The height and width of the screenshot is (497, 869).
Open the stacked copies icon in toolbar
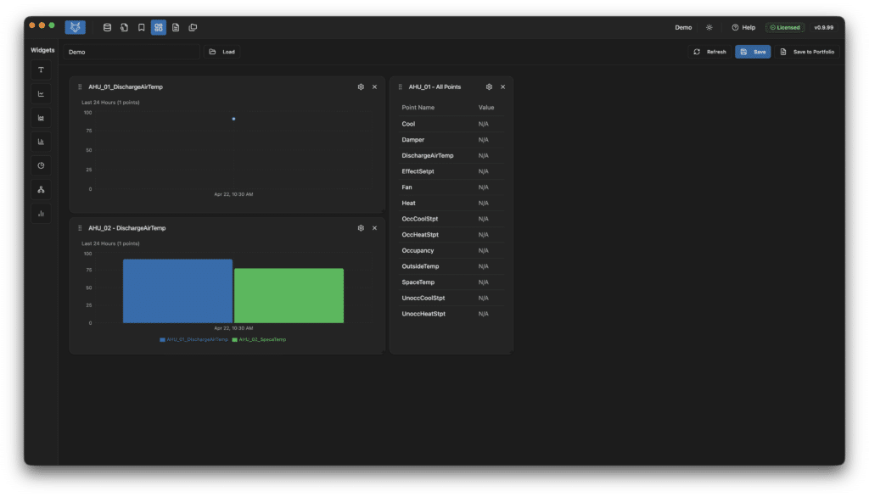[193, 27]
